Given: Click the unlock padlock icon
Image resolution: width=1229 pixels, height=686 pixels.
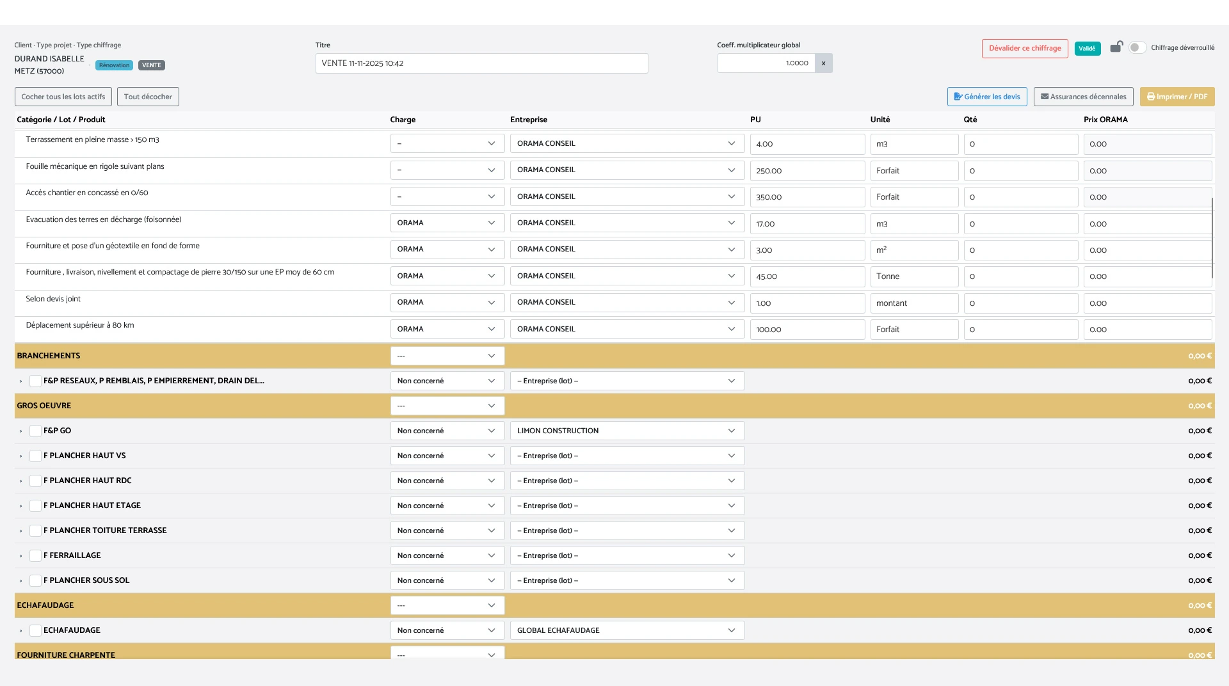Looking at the screenshot, I should [x=1116, y=47].
